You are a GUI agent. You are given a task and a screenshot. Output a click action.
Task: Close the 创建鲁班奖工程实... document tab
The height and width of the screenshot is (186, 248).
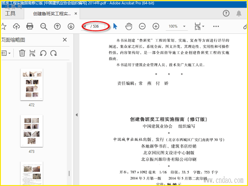coord(76,14)
